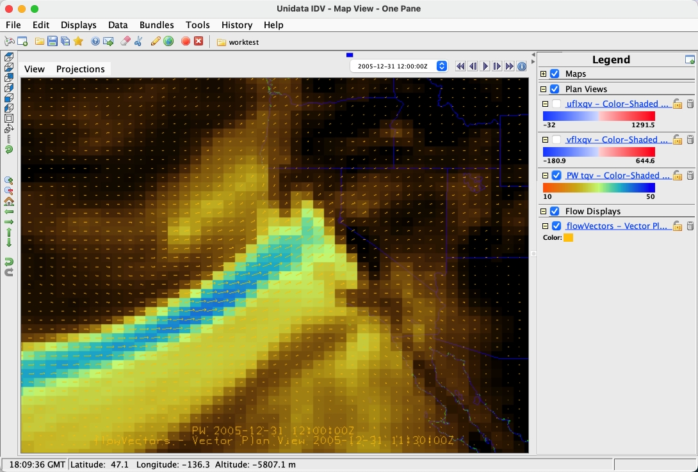
Task: Enable the uflxqv Color-Shaded layer checkbox
Action: tap(556, 104)
